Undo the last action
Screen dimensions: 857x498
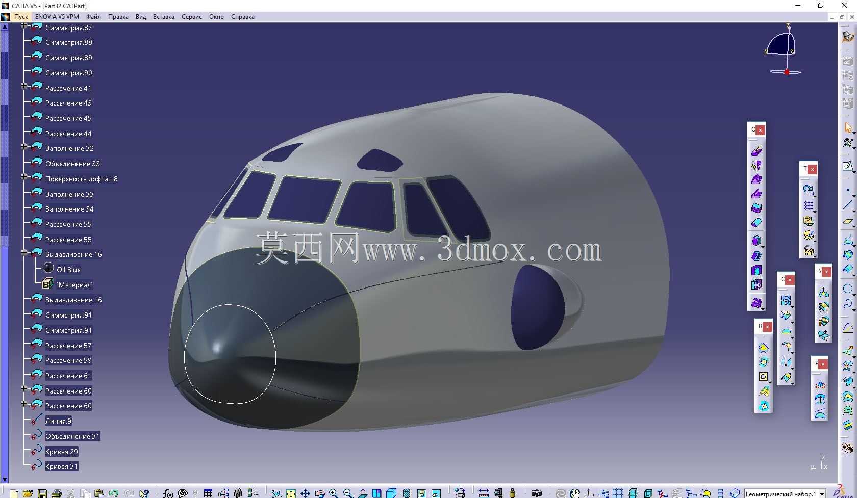coord(113,493)
